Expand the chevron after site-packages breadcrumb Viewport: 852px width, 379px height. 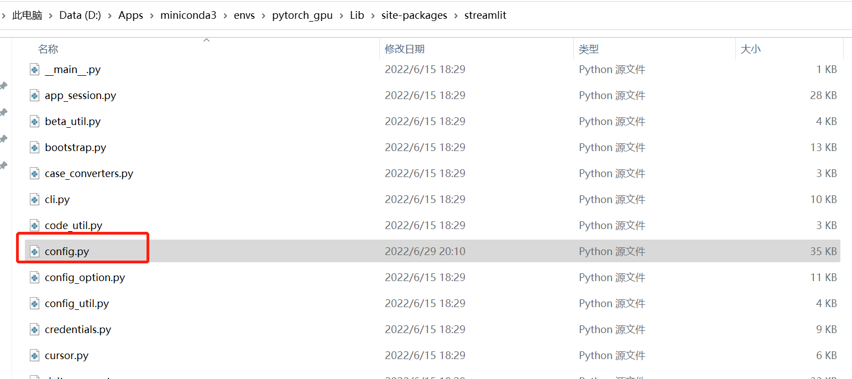(x=456, y=15)
